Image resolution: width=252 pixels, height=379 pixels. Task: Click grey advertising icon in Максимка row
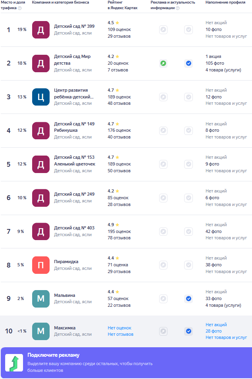[163, 331]
